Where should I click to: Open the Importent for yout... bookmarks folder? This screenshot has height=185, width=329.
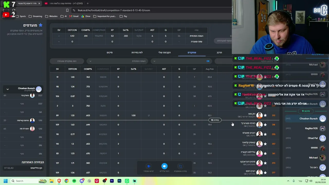pyautogui.click(x=105, y=16)
